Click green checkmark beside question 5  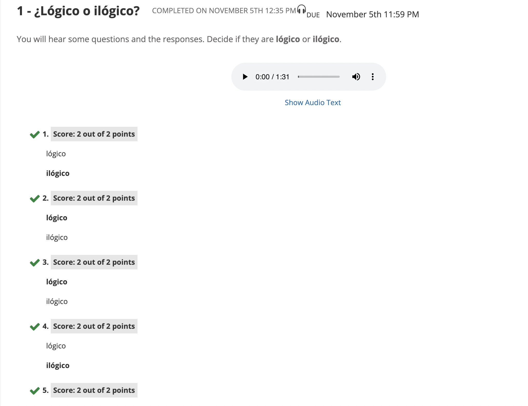click(35, 391)
